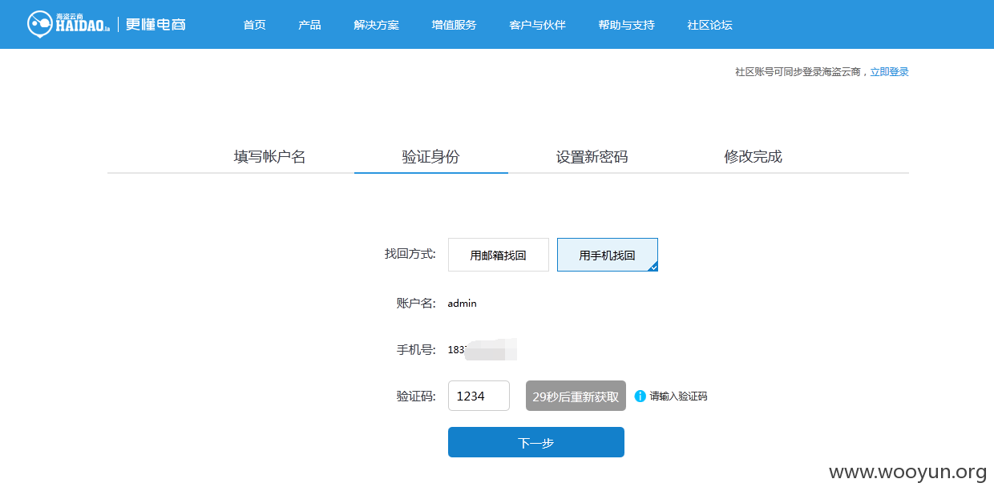994x495 pixels.
Task: Click the 找回方式 label
Action: pos(410,254)
